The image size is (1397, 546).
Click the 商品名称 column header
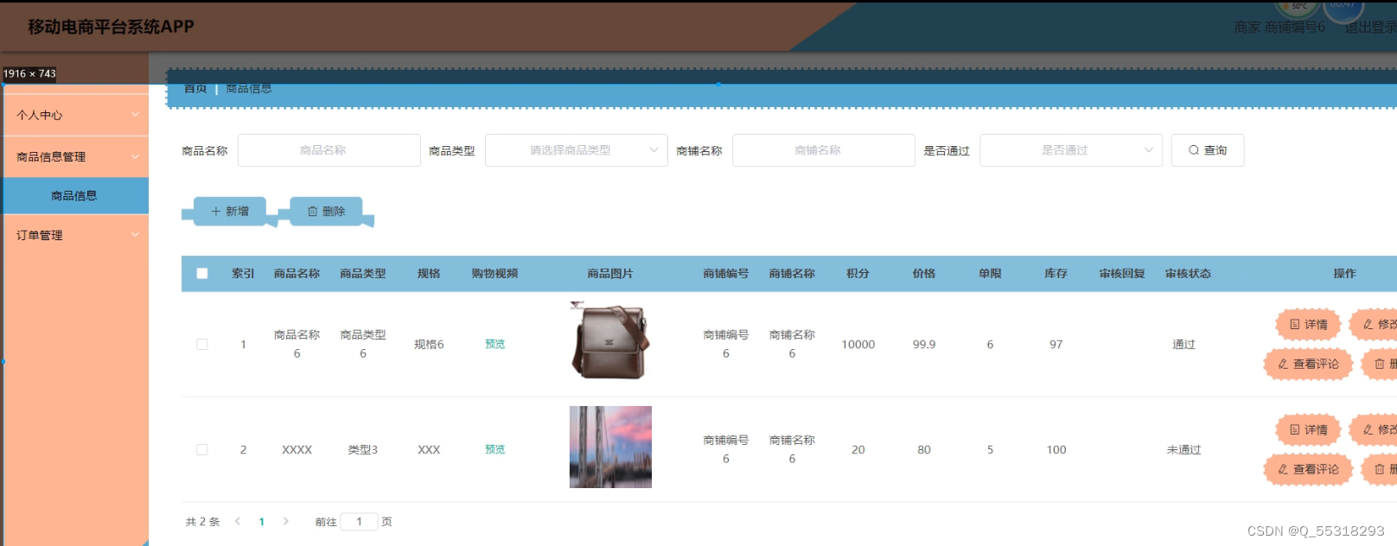pos(297,274)
